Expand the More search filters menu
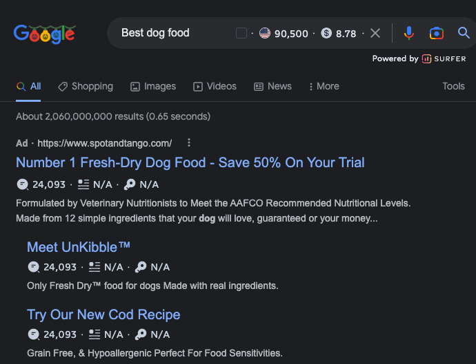The height and width of the screenshot is (364, 476). click(324, 86)
